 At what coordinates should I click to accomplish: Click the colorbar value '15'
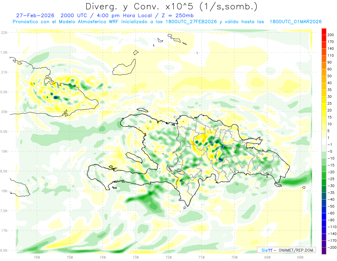tap(330, 117)
